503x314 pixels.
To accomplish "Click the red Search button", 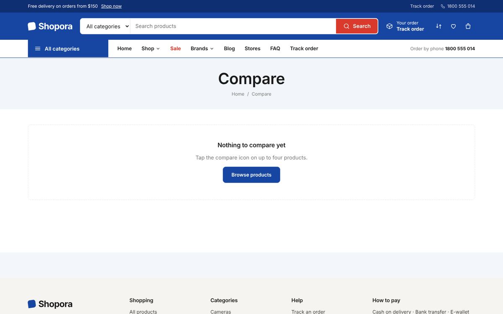I will coord(357,26).
